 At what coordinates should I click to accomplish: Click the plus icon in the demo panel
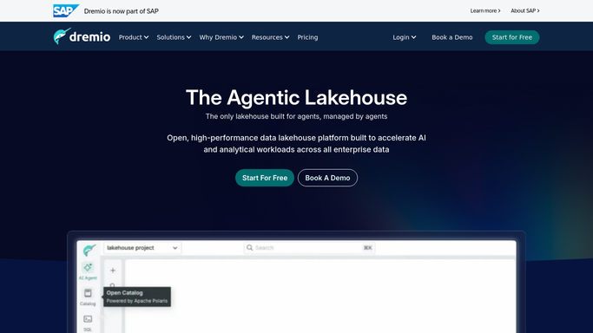point(113,271)
